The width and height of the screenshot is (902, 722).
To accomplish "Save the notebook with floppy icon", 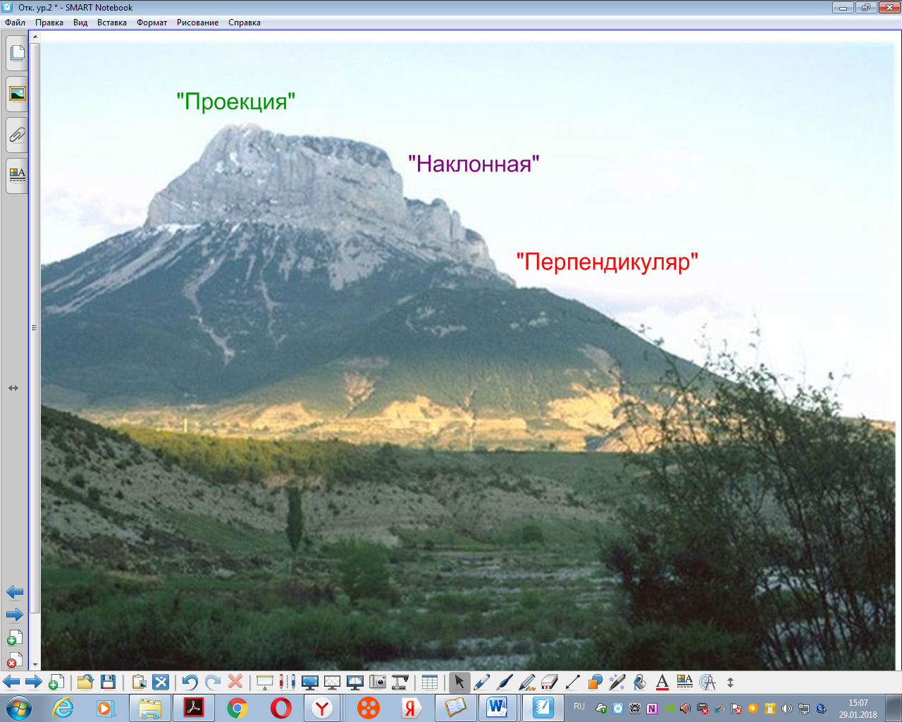I will click(x=108, y=682).
